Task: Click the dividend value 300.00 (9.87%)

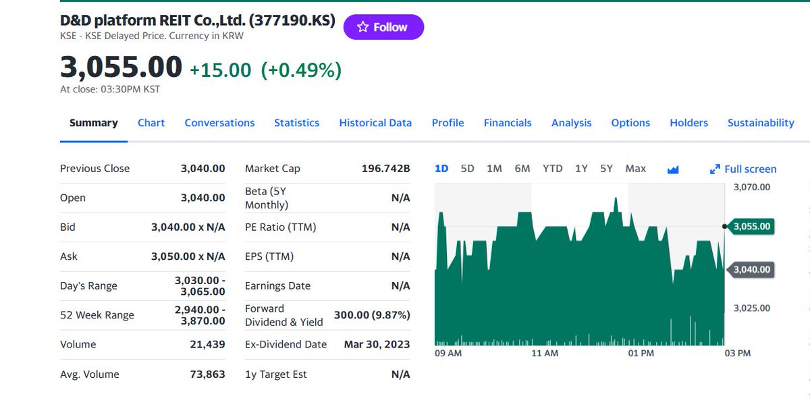Action: tap(372, 315)
